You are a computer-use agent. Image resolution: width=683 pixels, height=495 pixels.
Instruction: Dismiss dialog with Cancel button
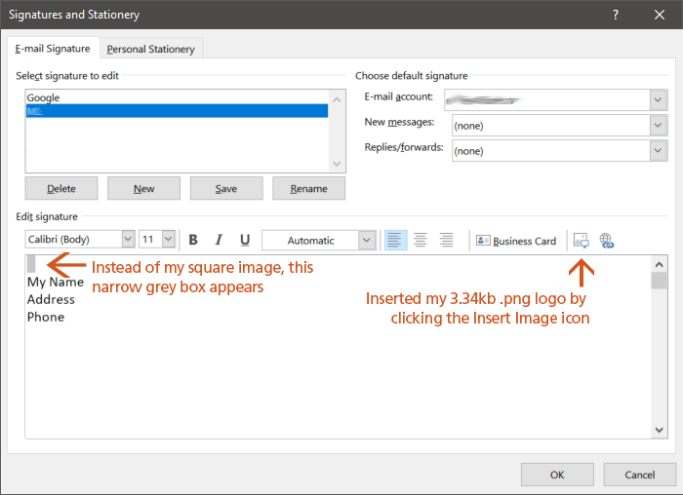click(x=639, y=475)
